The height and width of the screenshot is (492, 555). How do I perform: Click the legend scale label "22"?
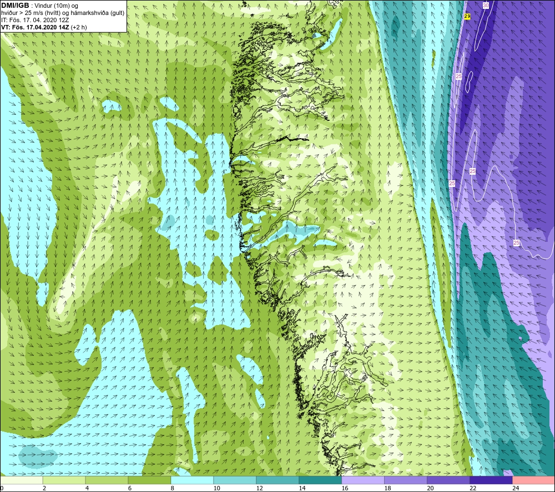473,488
